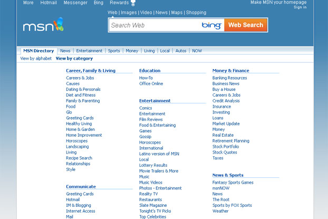
Task: Open Movie Trailers & More link
Action: (159, 171)
